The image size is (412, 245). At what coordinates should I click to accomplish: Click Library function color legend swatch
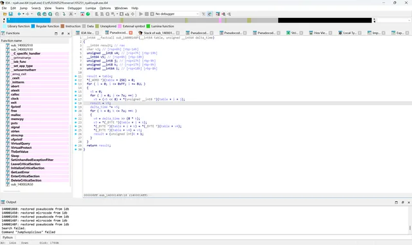click(5, 26)
